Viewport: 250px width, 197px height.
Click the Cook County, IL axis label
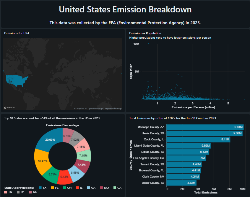coord(154,139)
